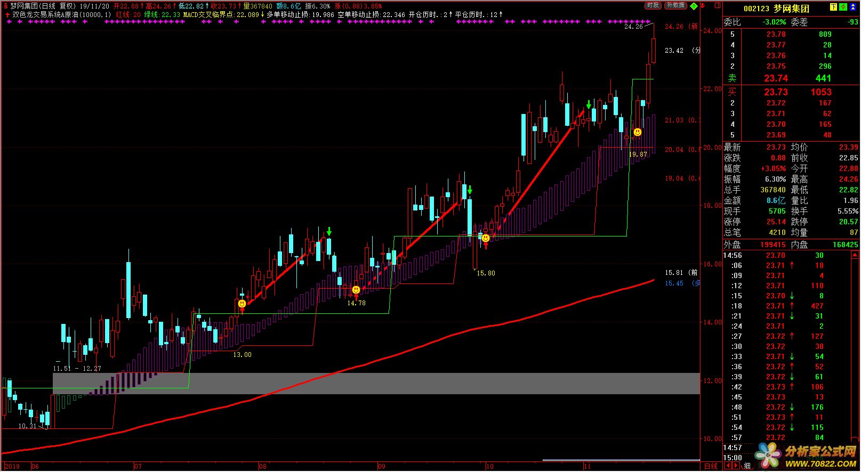This screenshot has width=861, height=472.
Task: Click the 金额 value 8.6亿
Action: tap(776, 201)
